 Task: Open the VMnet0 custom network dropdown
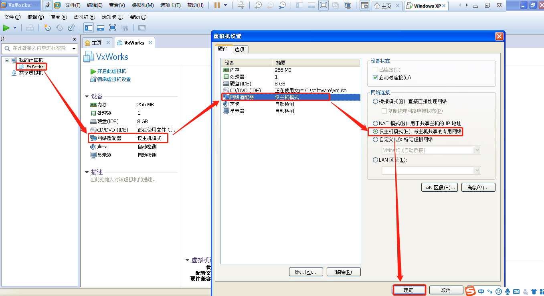[x=477, y=150]
